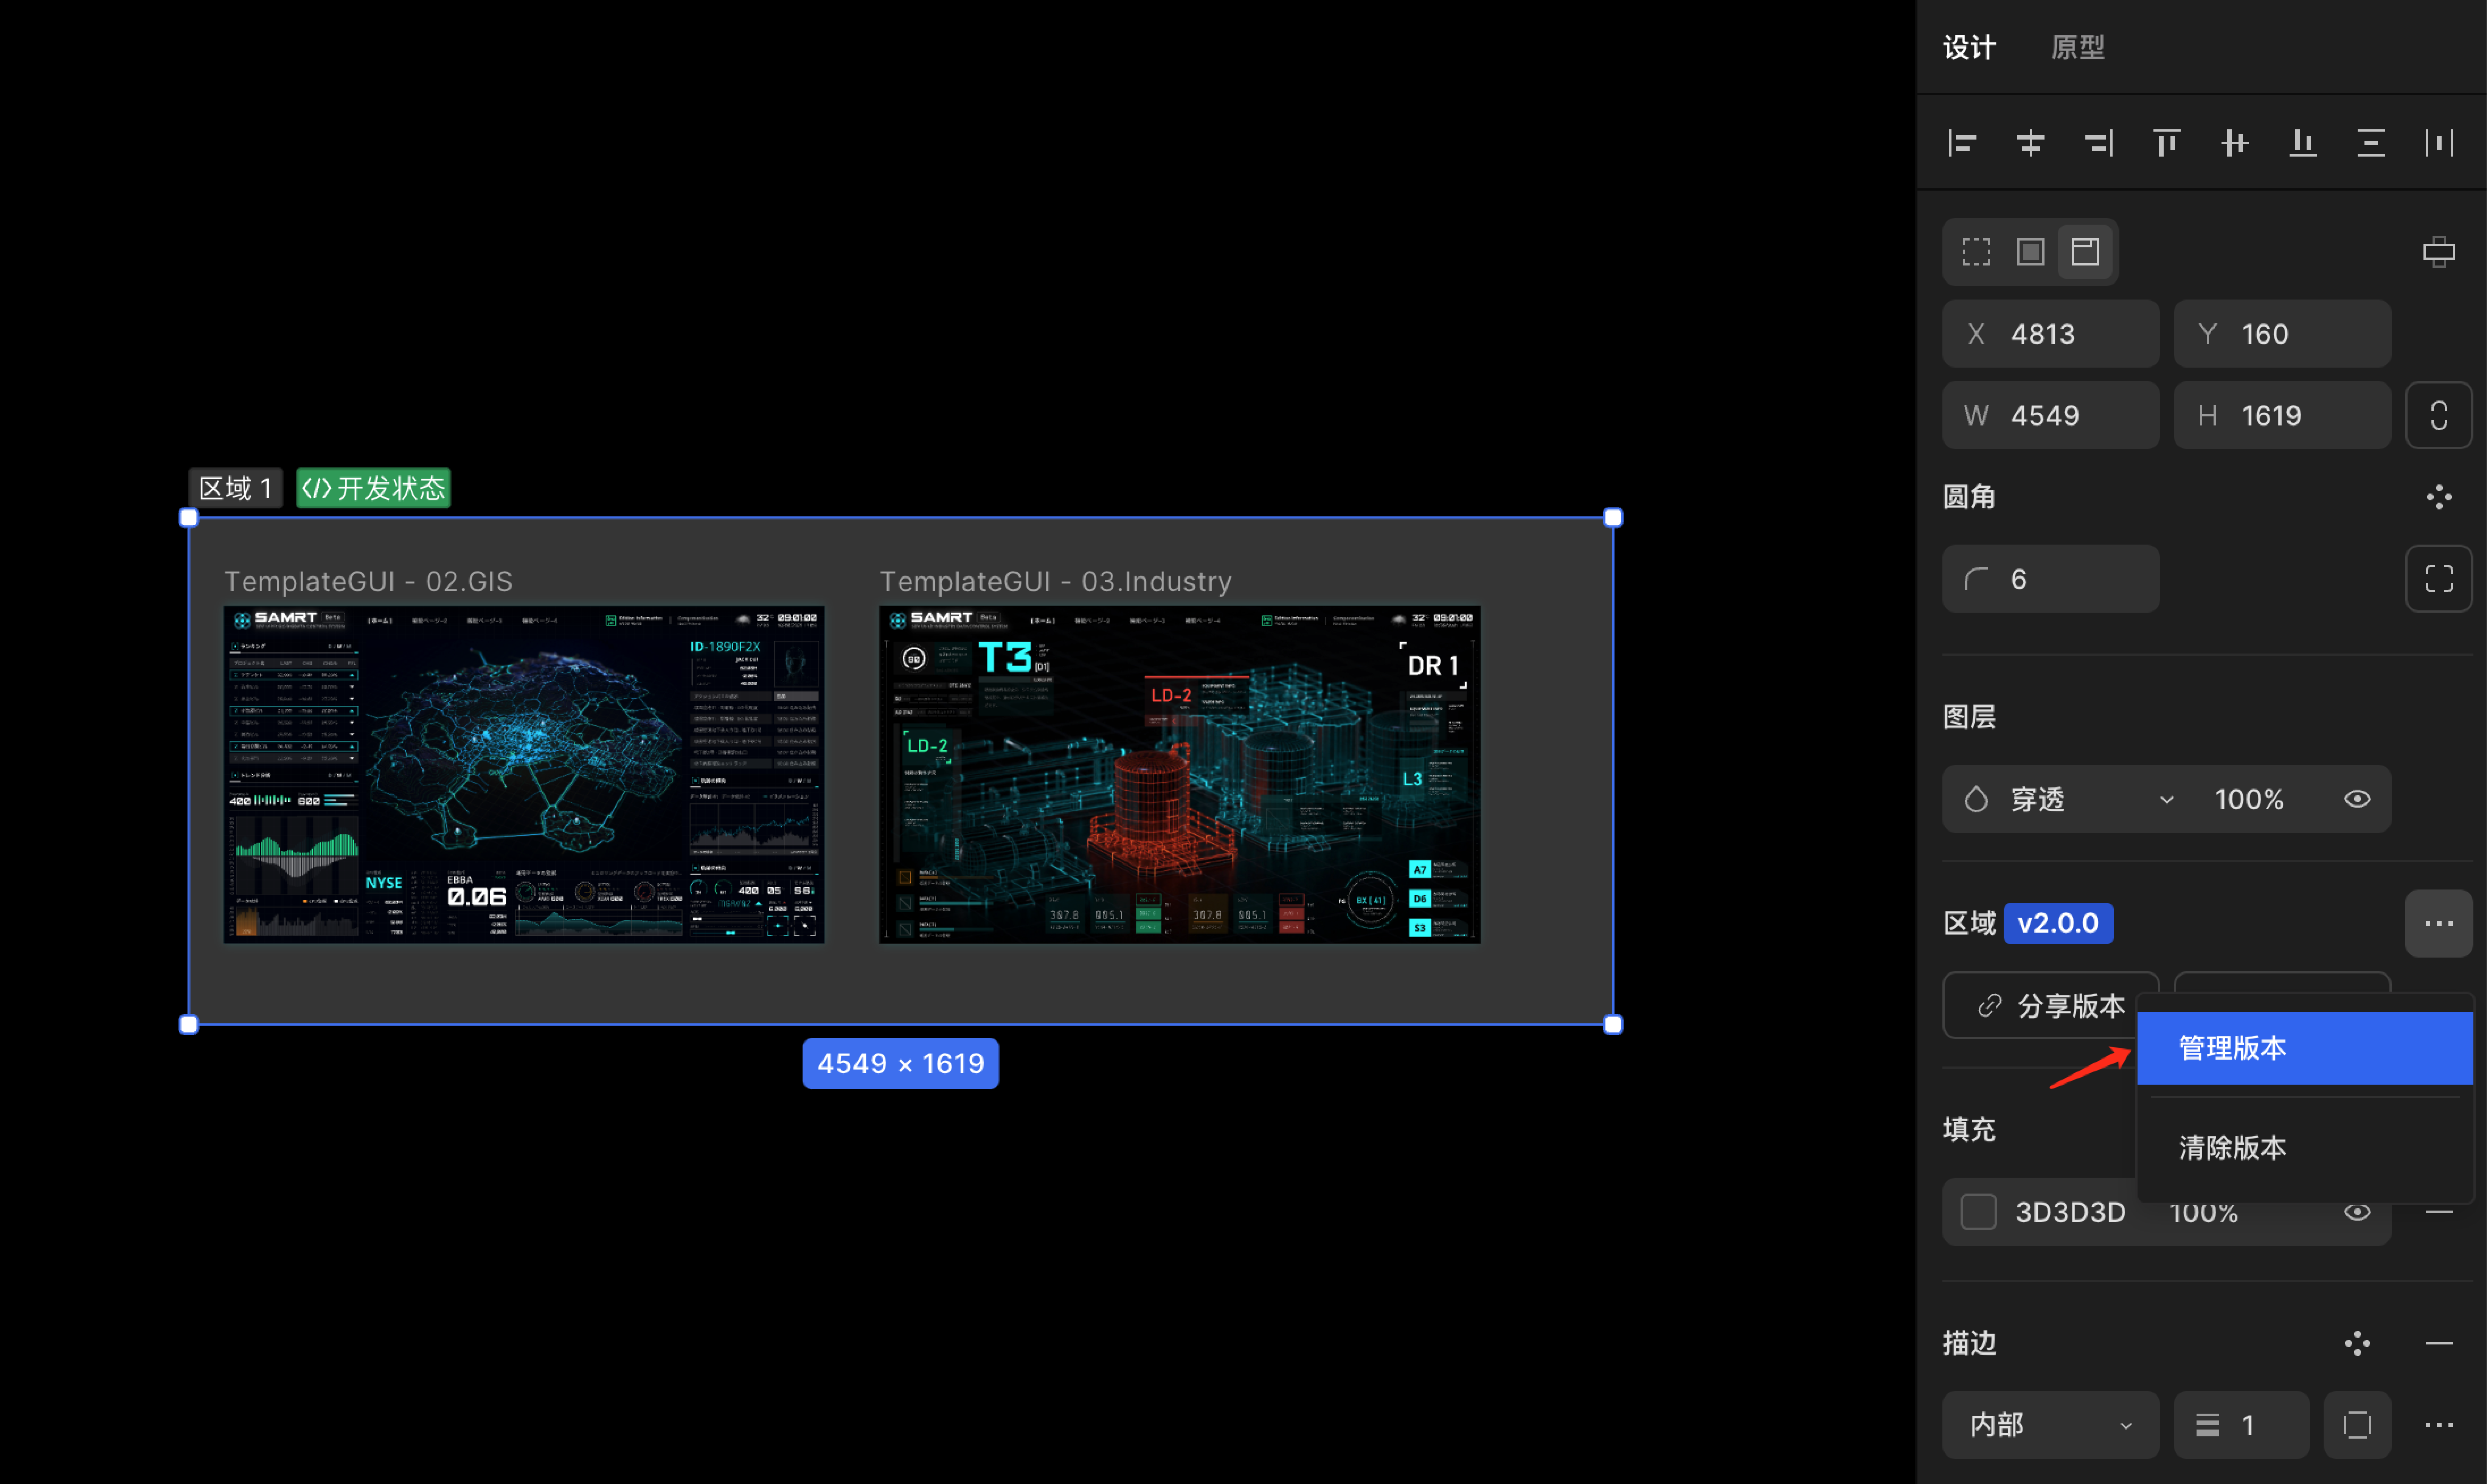Edit the stroke weight value field
Screen dimensions: 2487x1484
(x=2241, y=1425)
